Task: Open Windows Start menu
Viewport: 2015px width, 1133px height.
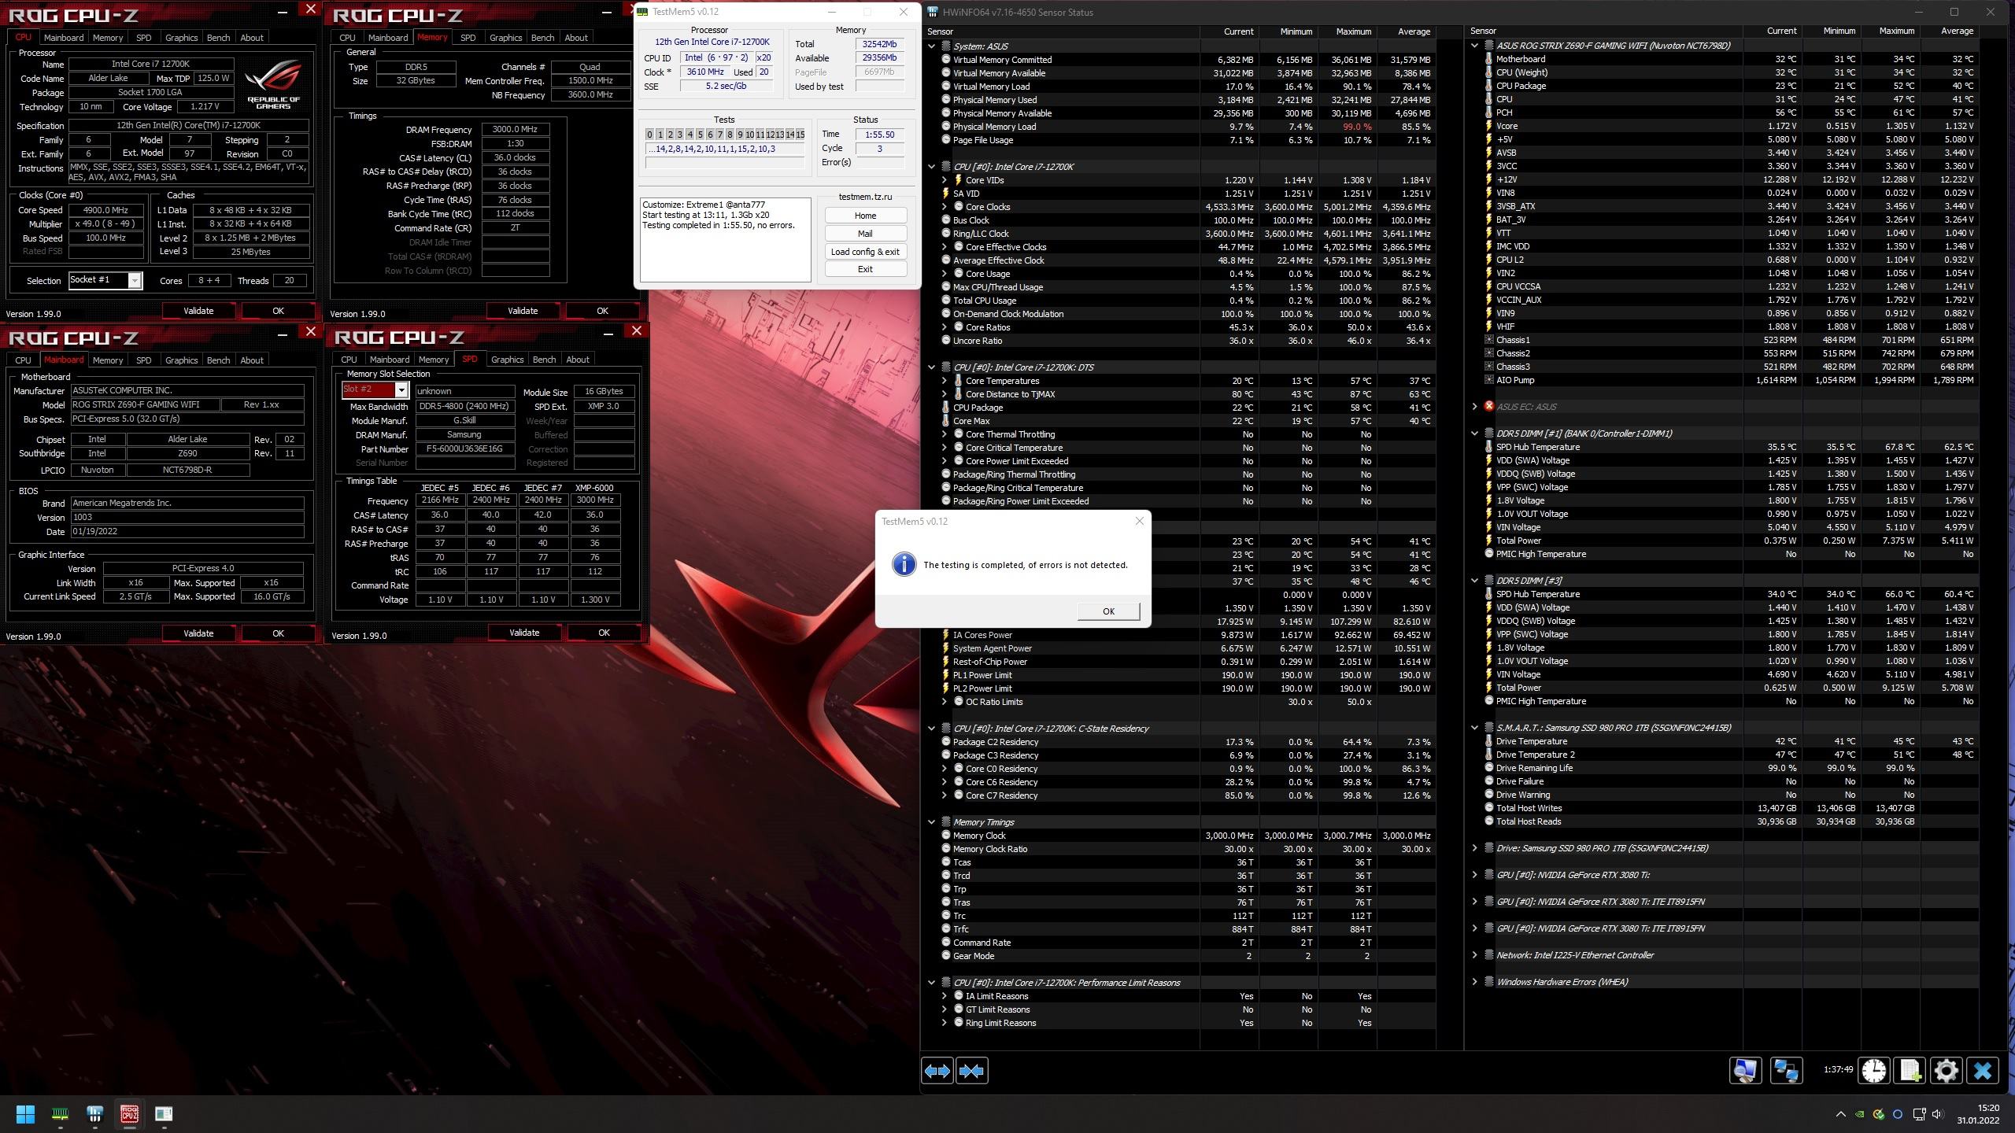Action: click(25, 1114)
